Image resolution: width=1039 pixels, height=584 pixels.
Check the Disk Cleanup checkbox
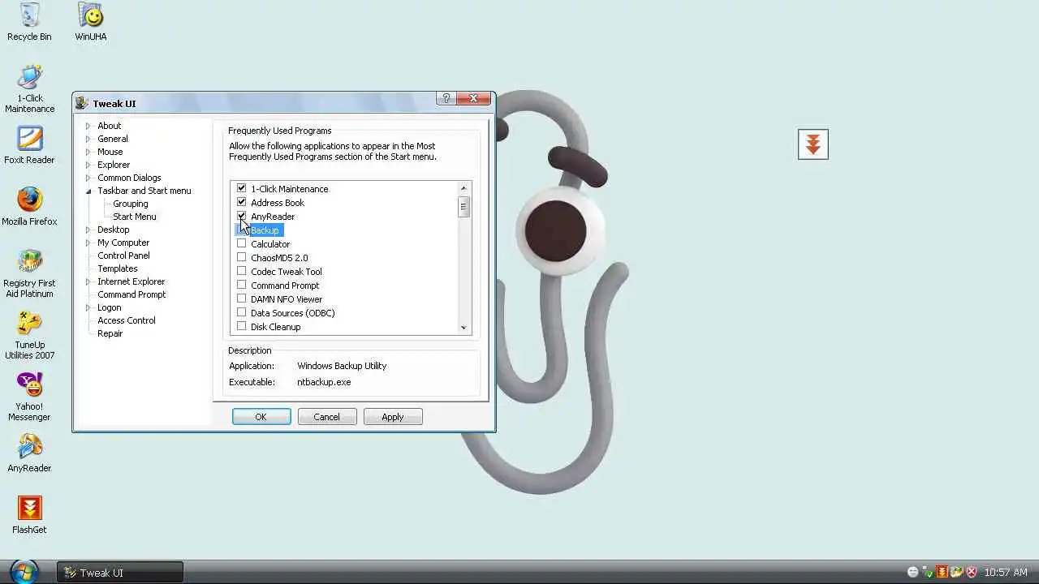pos(241,326)
